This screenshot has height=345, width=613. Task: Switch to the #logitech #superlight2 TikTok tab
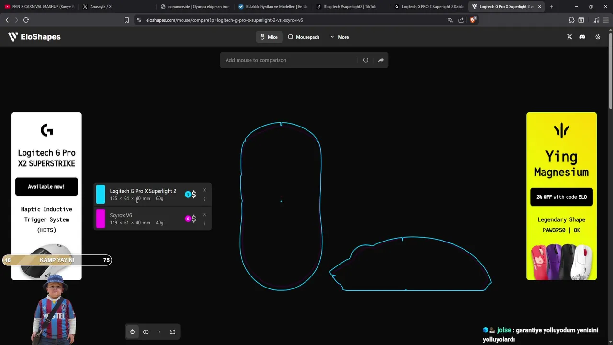351,7
